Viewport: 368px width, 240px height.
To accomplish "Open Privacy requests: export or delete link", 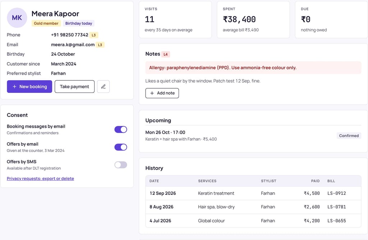I will [x=40, y=179].
